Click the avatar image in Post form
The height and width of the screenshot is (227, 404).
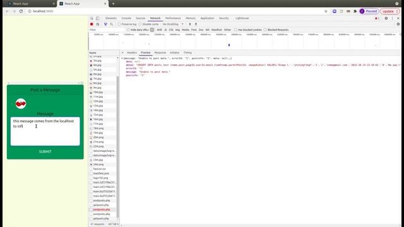click(21, 103)
